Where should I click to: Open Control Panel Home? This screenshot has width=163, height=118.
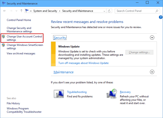pos(19,20)
